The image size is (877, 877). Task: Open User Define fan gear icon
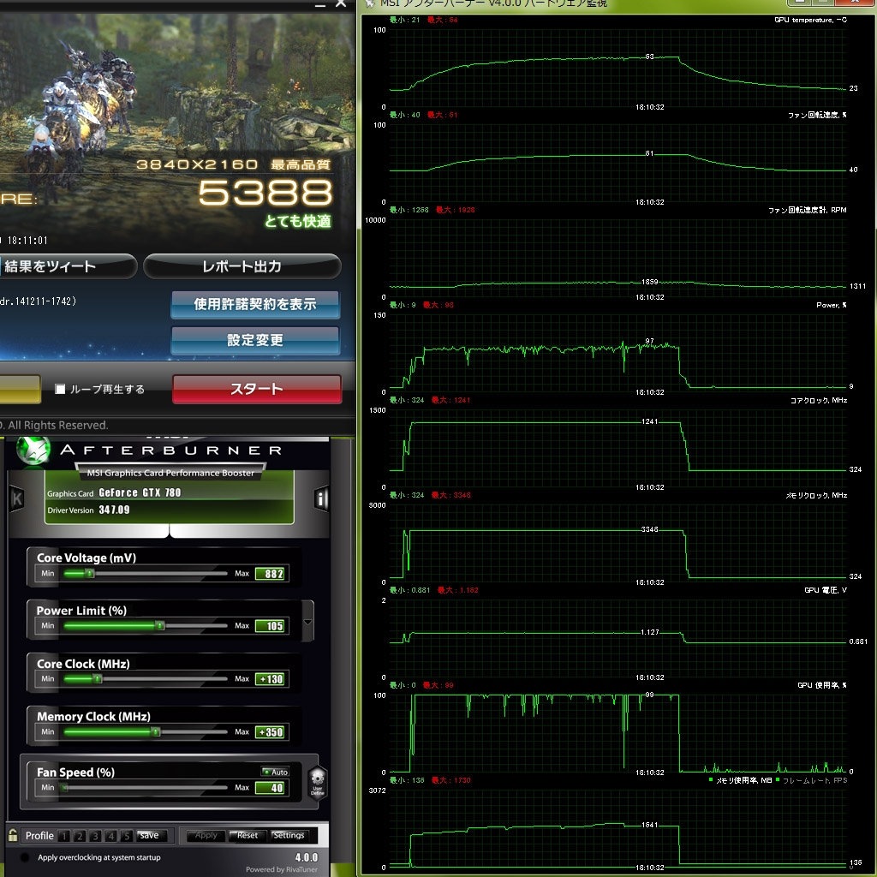[x=317, y=781]
